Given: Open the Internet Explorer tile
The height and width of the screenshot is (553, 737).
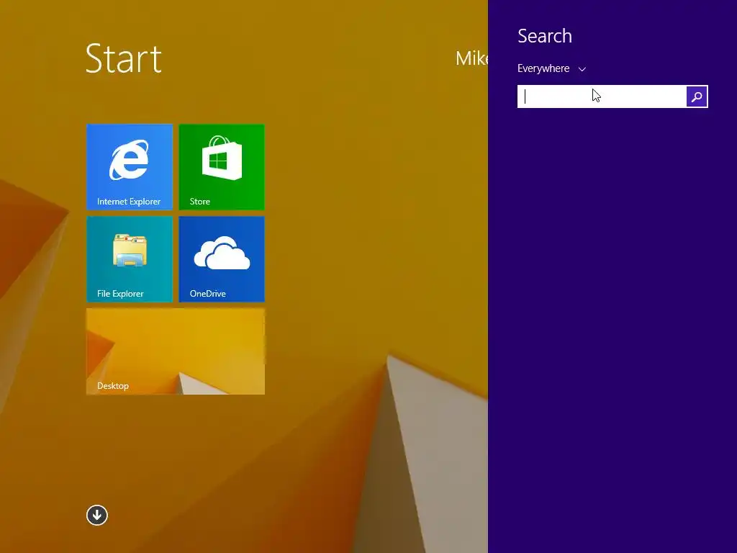Looking at the screenshot, I should tap(130, 167).
